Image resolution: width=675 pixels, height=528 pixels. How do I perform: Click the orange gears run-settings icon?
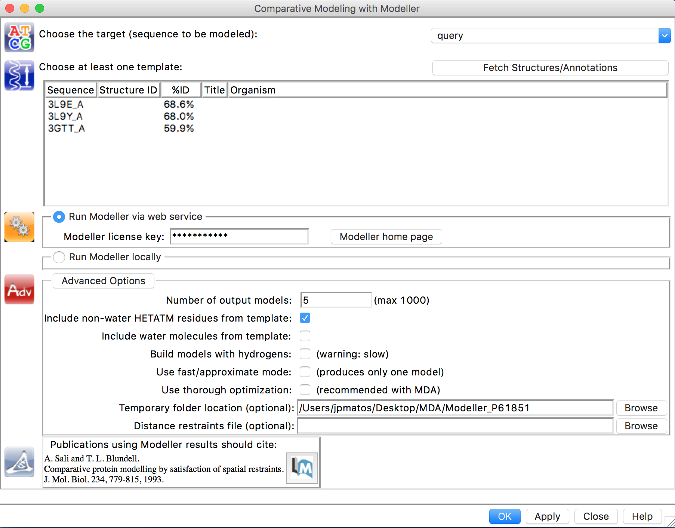19,227
